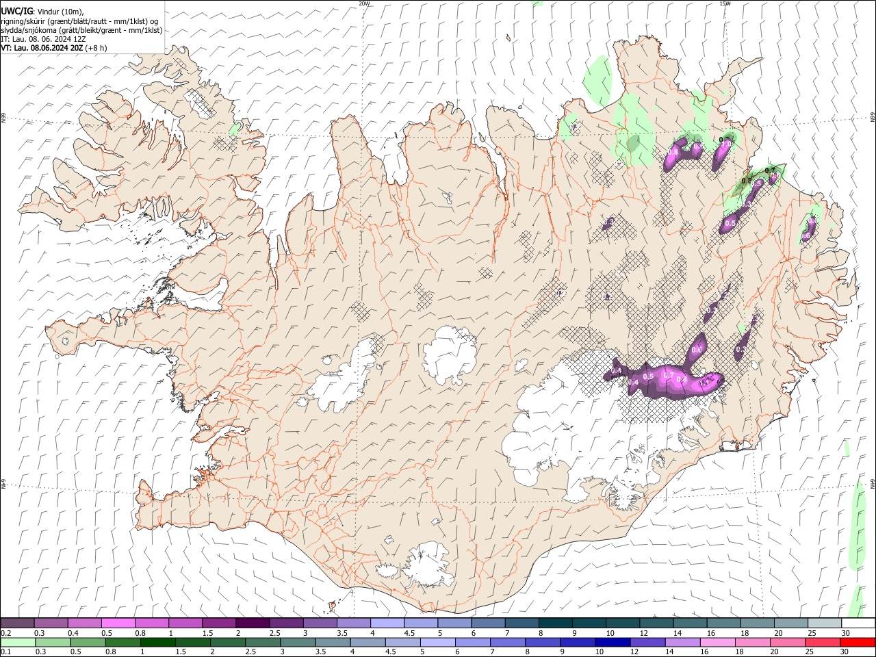
Task: Click the black '0.8' precipitation value on map
Action: click(x=747, y=181)
